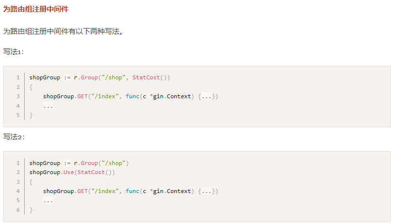The height and width of the screenshot is (224, 393).
Task: Click "/shop" string in second code block
Action: [x=114, y=163]
